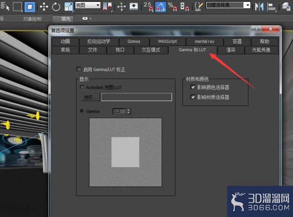
Task: Close the Preference Settings dialog
Action: pyautogui.click(x=271, y=29)
